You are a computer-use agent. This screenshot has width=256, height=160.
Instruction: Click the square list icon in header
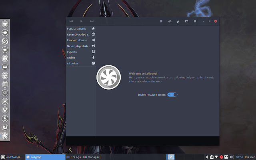[195, 21]
